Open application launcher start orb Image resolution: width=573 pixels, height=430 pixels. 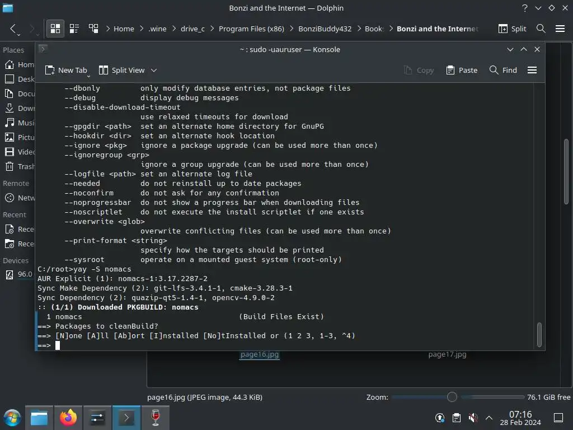[12, 418]
